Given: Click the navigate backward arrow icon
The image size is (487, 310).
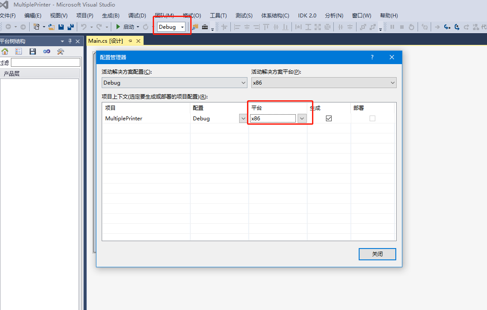Looking at the screenshot, I should coord(8,27).
